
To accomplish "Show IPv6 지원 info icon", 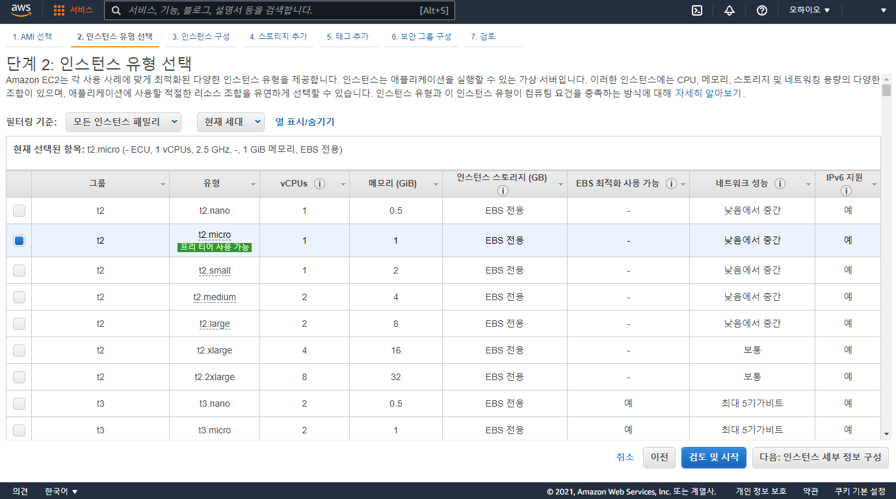I will 846,191.
